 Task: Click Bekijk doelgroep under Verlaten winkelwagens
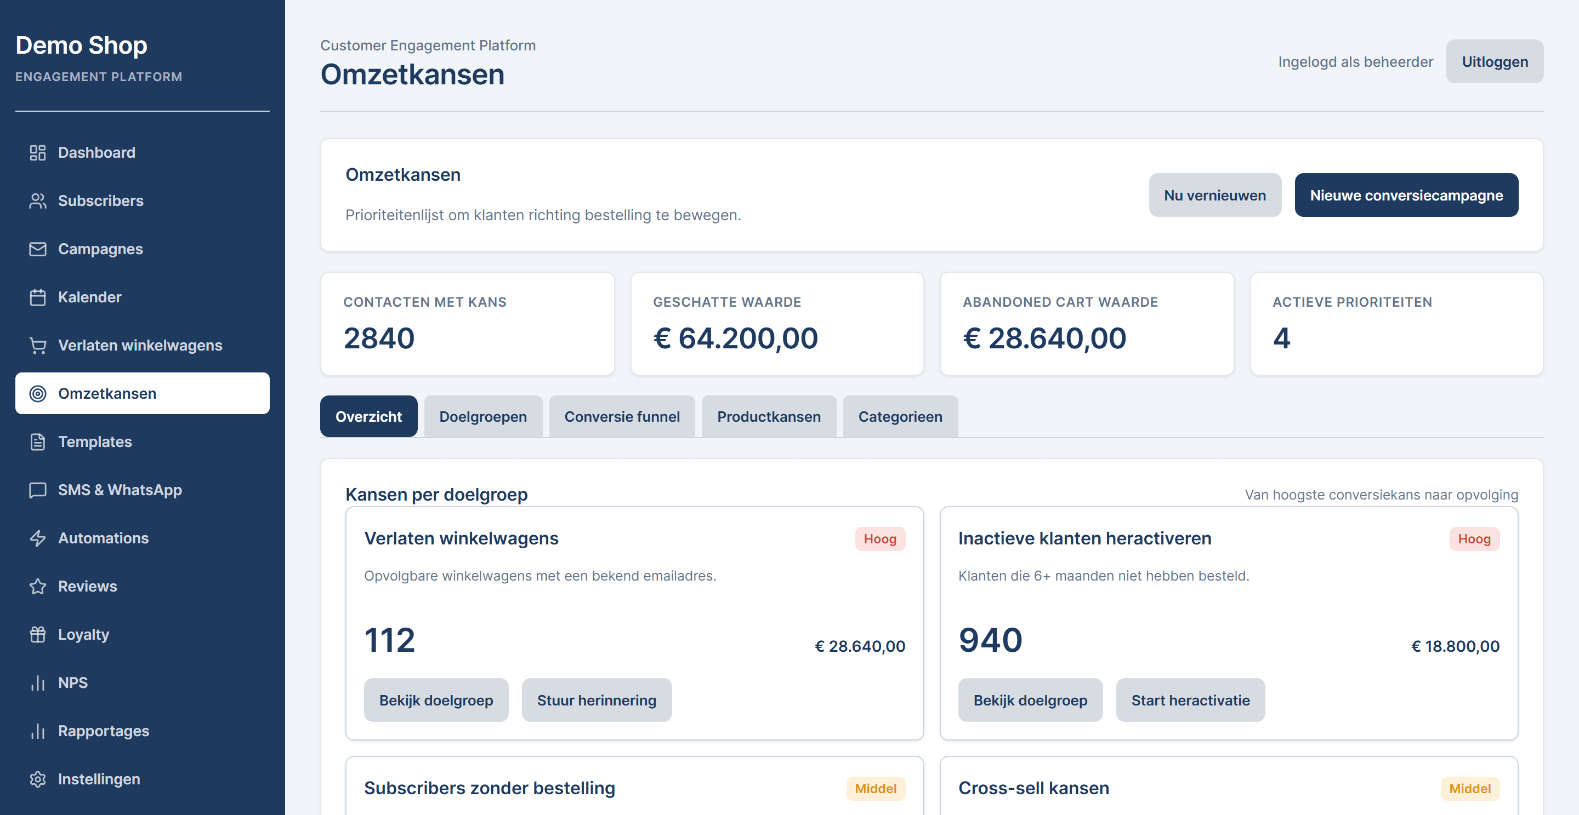(436, 700)
